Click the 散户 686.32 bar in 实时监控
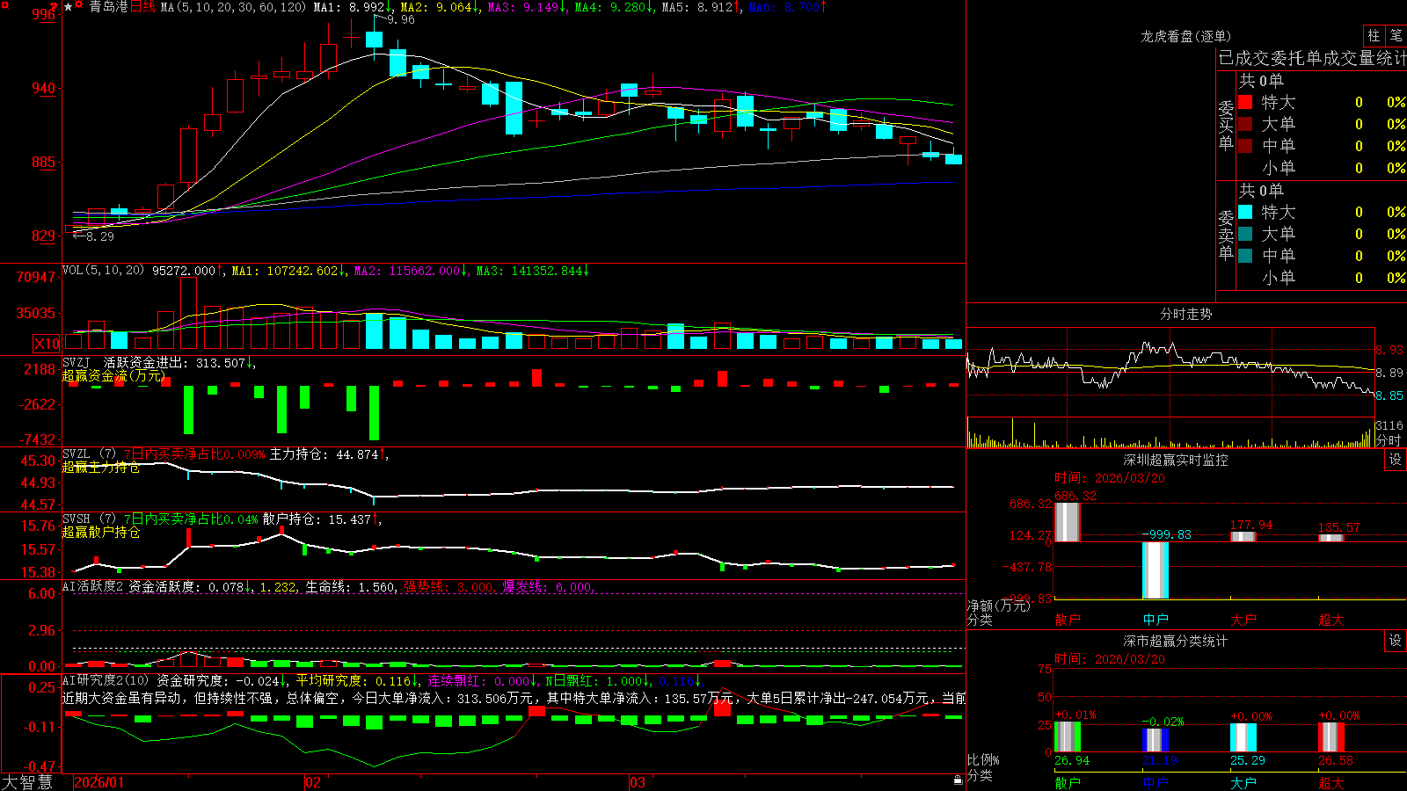The image size is (1407, 791). tap(1067, 522)
